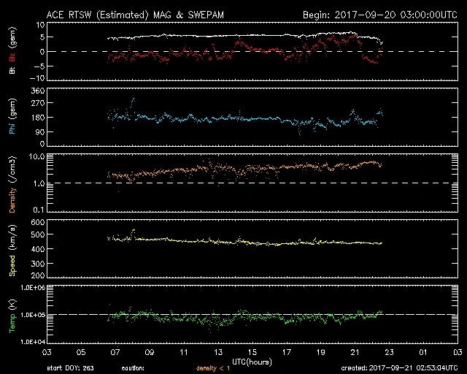Click the '15' hour tick label
The image size is (467, 374).
[252, 353]
